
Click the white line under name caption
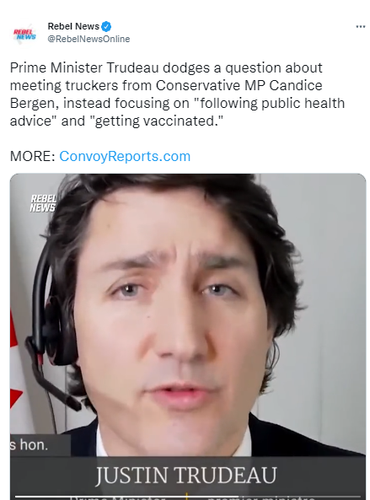point(188,497)
